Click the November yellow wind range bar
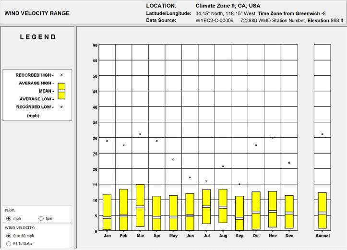 pos(273,209)
